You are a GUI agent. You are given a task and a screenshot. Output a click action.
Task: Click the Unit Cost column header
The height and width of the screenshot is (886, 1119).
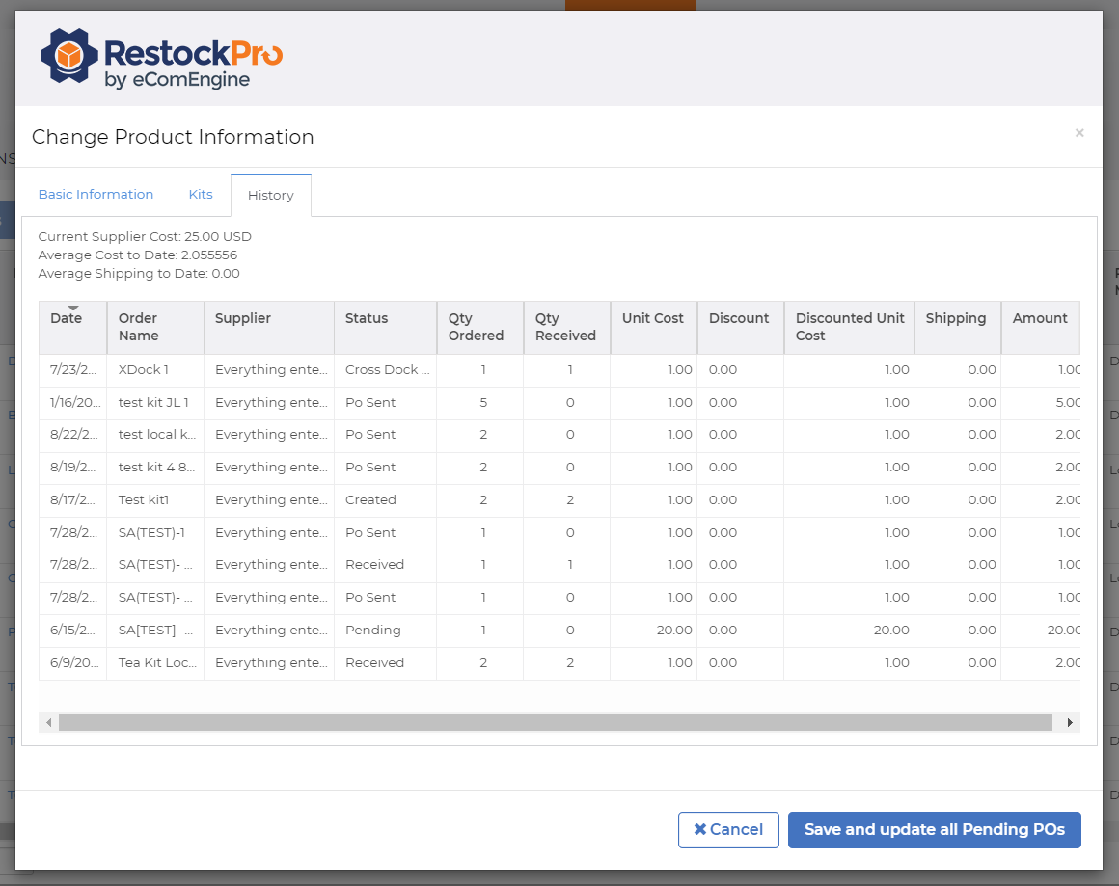point(652,319)
